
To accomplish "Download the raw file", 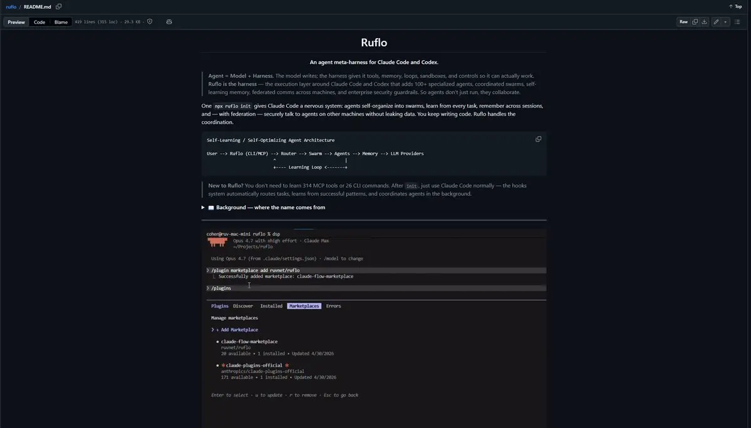I will point(705,22).
